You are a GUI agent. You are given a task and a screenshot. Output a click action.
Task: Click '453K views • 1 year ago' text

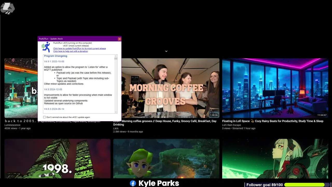17,128
